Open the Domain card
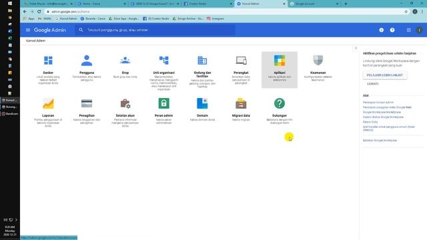The height and width of the screenshot is (240, 427). point(202,112)
